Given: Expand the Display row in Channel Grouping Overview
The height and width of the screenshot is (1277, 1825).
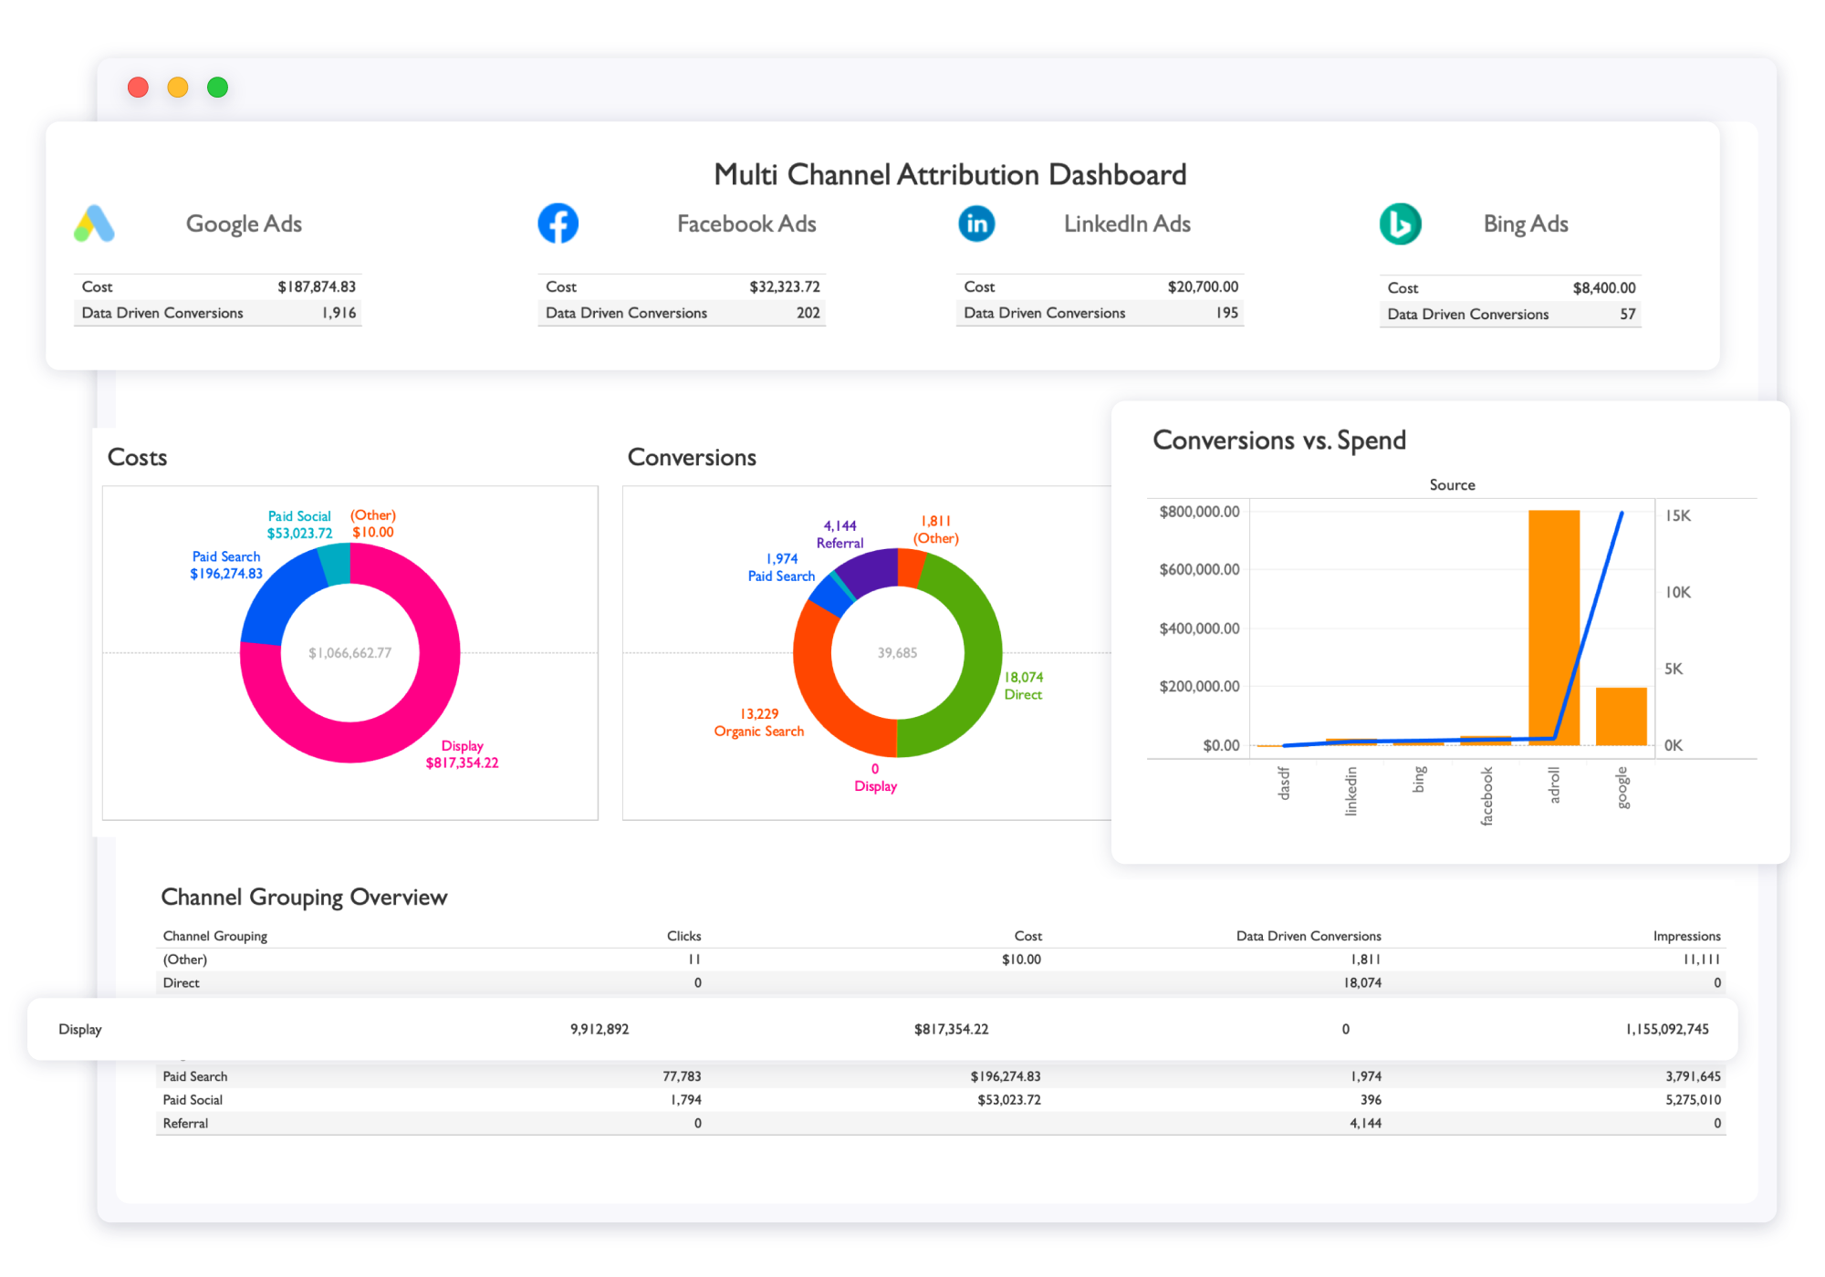Looking at the screenshot, I should pyautogui.click(x=82, y=1029).
